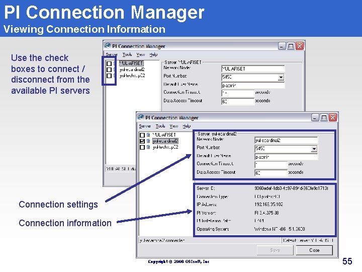Close front window with red X
The image size is (362, 272).
pyautogui.click(x=333, y=118)
